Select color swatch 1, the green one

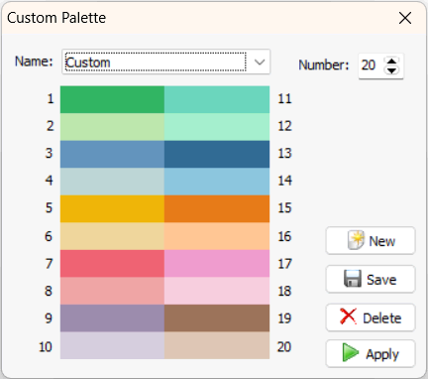coord(112,99)
